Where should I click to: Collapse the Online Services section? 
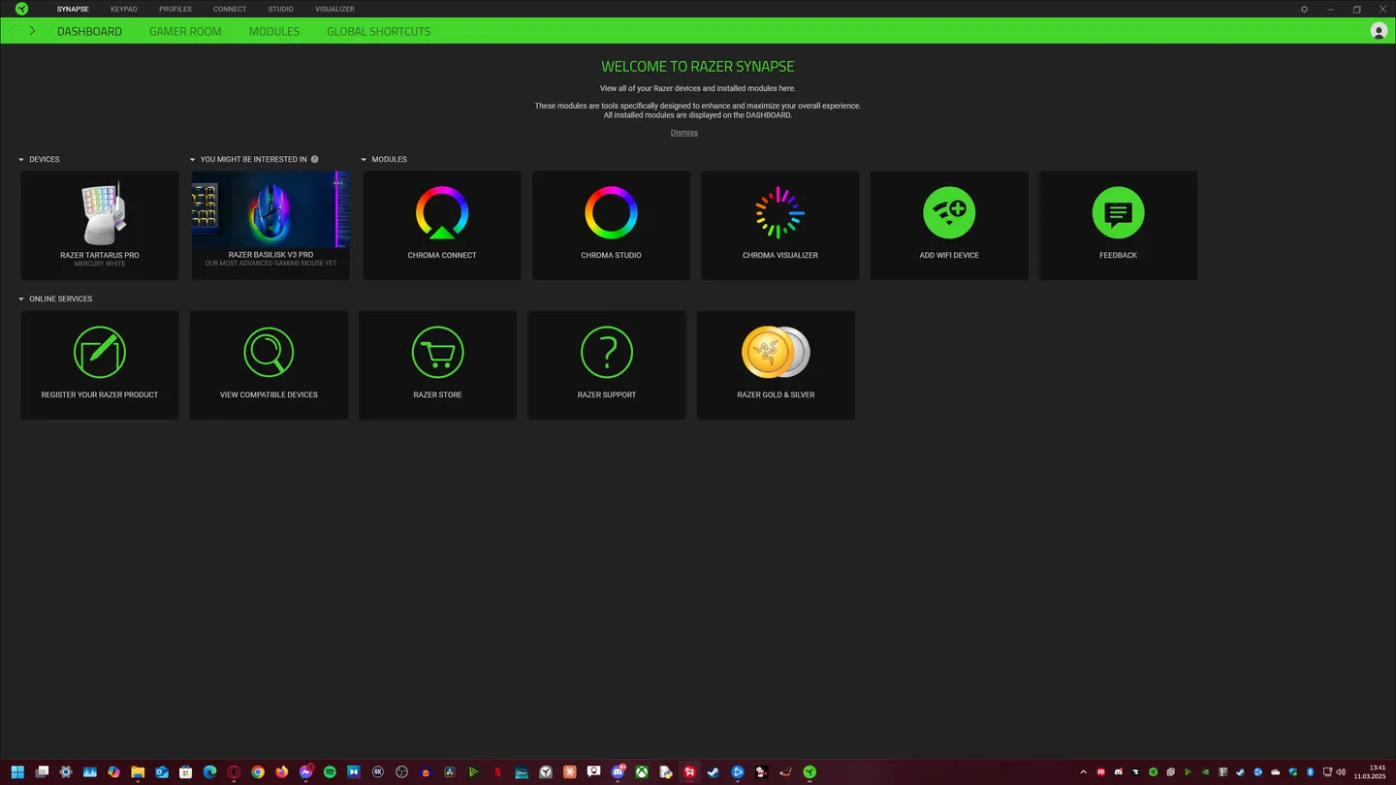coord(21,299)
